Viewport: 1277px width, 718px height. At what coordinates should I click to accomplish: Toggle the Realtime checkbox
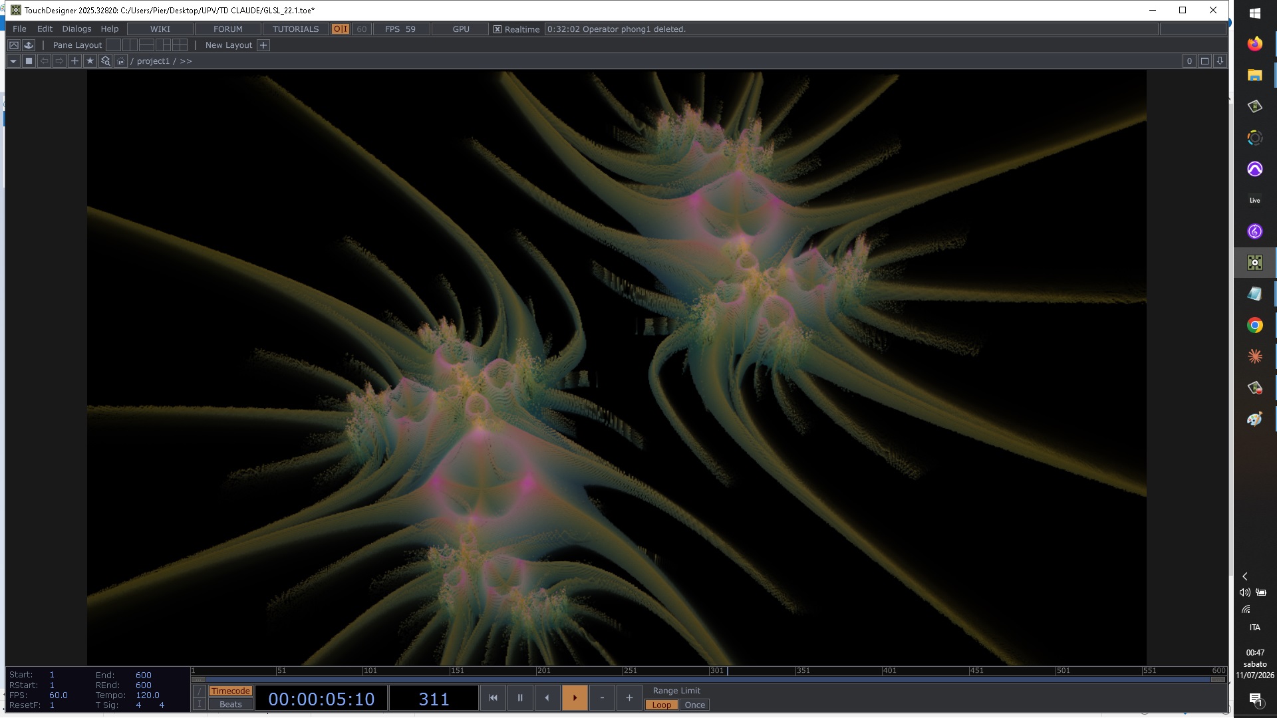(497, 29)
